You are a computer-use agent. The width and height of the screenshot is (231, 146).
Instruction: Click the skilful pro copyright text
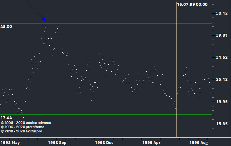[21, 131]
